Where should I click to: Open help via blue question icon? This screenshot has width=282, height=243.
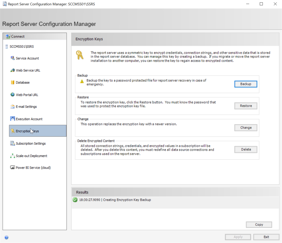click(6, 238)
